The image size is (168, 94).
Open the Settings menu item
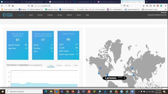(50, 15)
